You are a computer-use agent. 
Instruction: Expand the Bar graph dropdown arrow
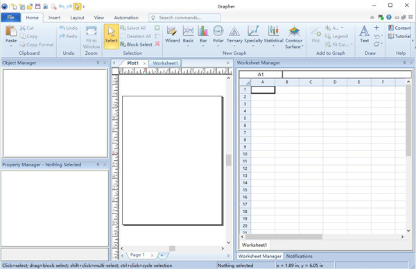[203, 46]
